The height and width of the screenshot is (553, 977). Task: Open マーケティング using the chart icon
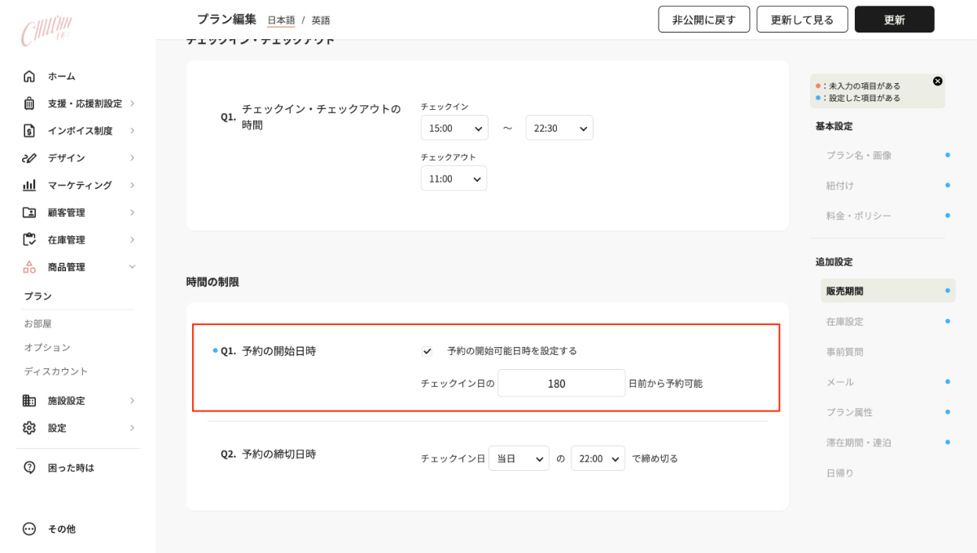point(29,185)
